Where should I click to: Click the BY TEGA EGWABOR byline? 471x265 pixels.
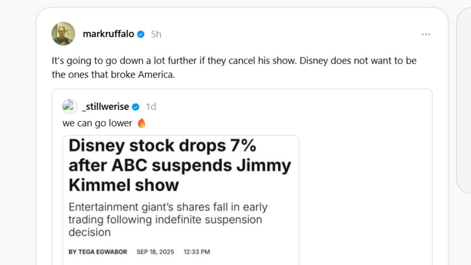click(x=97, y=251)
